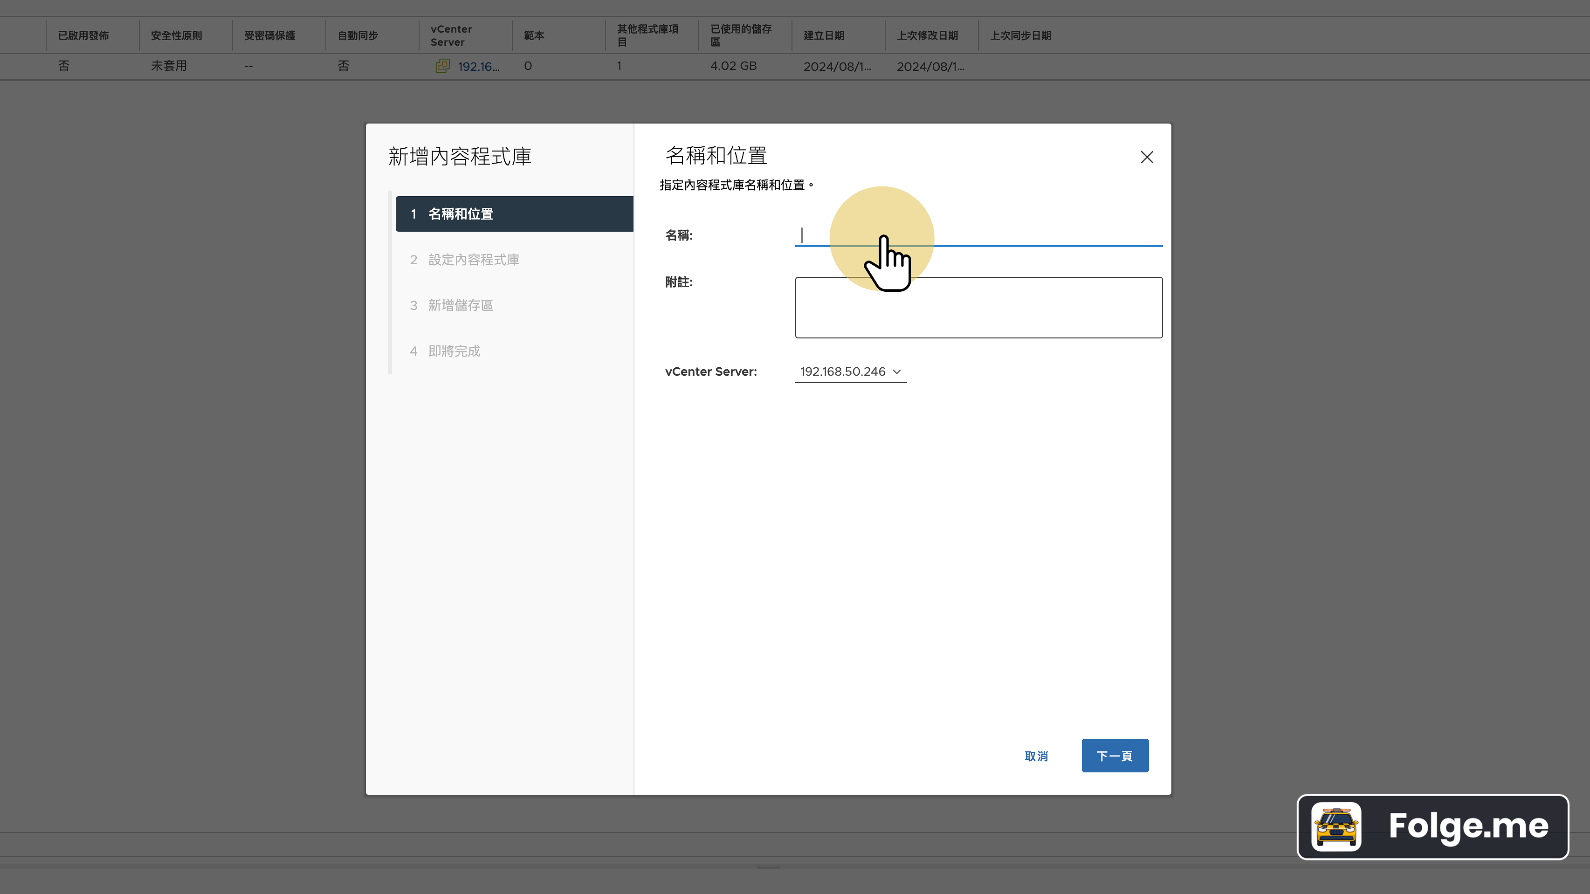Sort by 安全性原則 column header
This screenshot has width=1590, height=894.
(x=177, y=36)
